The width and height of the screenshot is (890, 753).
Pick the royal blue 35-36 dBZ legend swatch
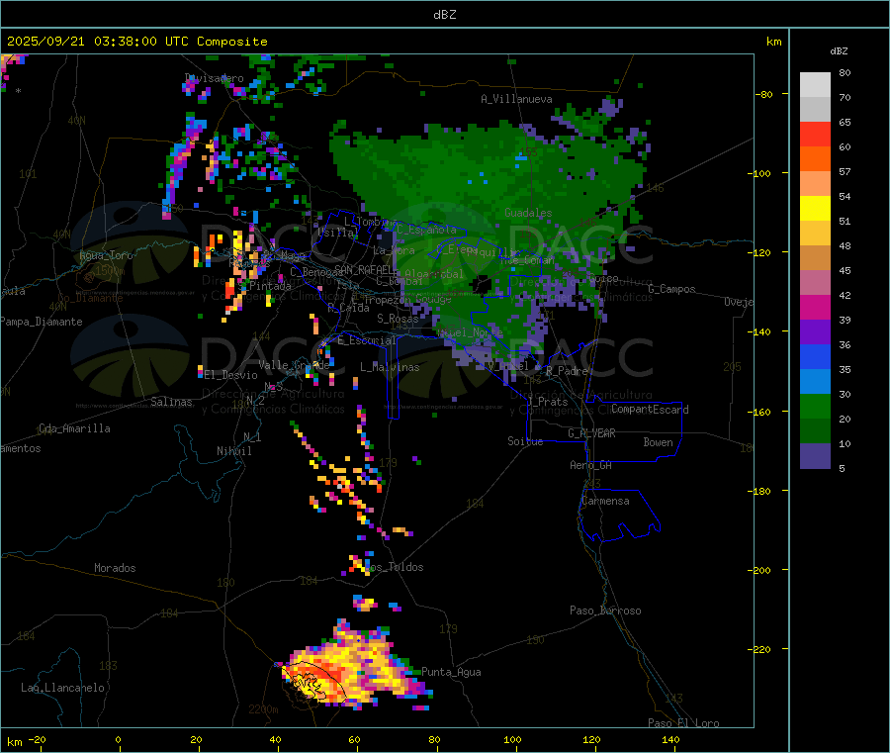coord(815,356)
